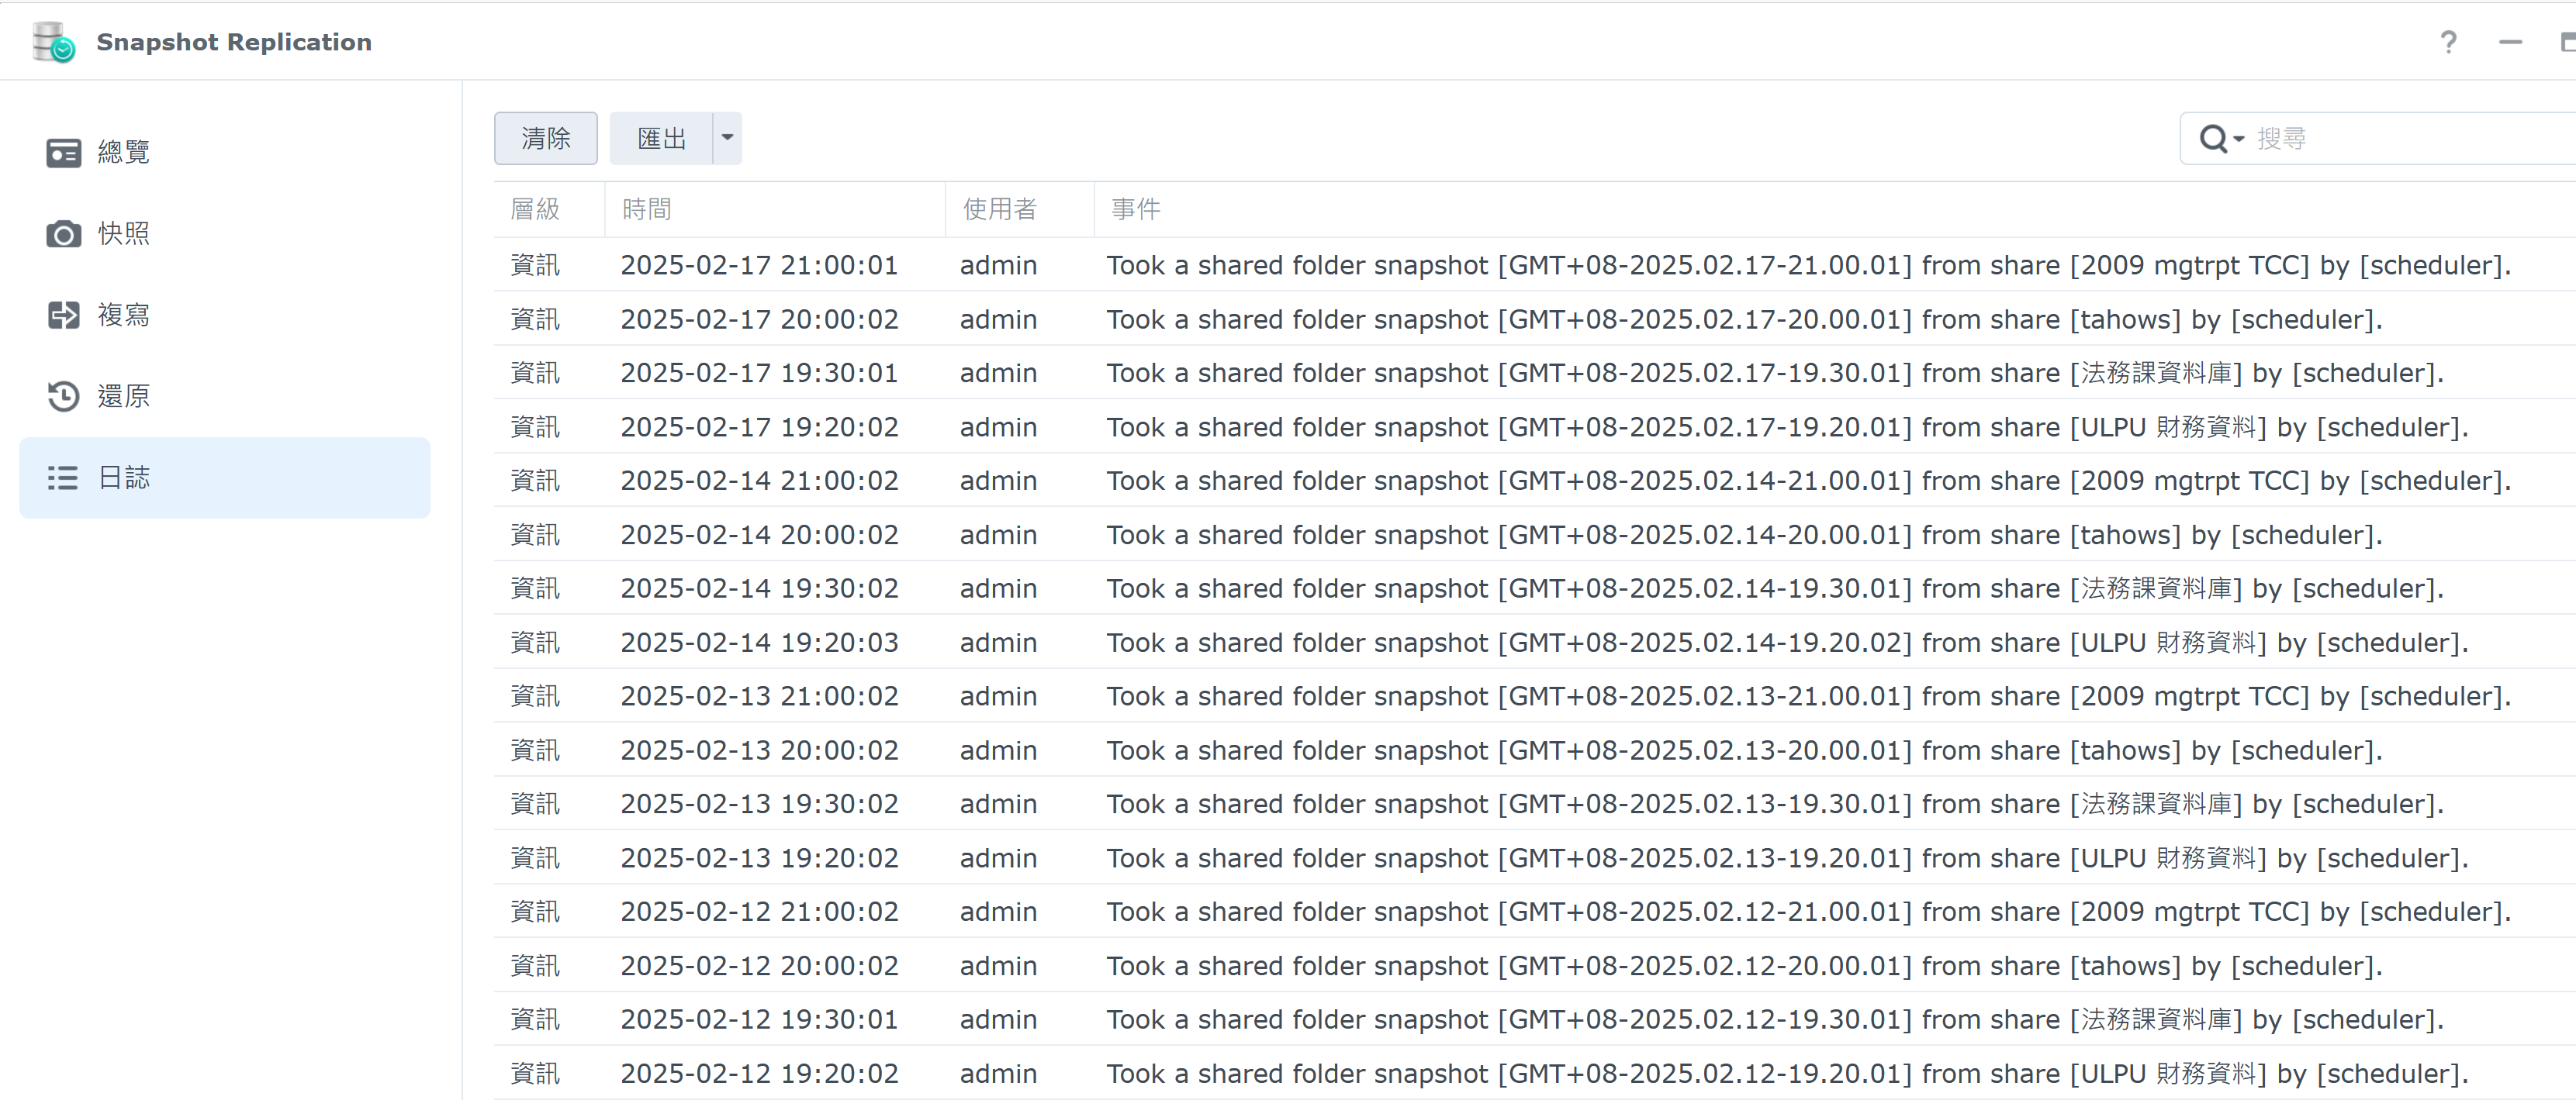Image resolution: width=2576 pixels, height=1100 pixels.
Task: Click the camera 快照 snapshot icon
Action: [x=63, y=234]
